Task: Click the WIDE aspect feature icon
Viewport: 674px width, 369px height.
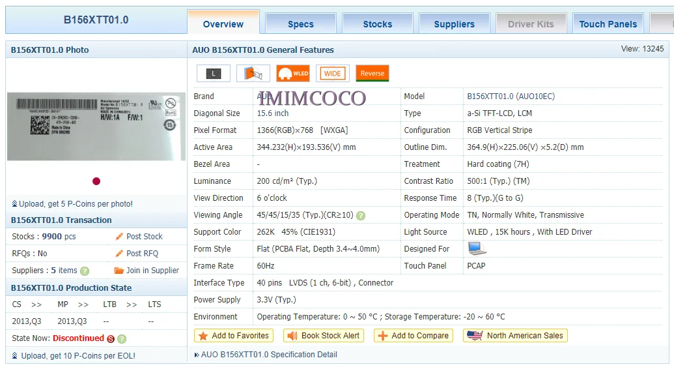Action: (333, 73)
